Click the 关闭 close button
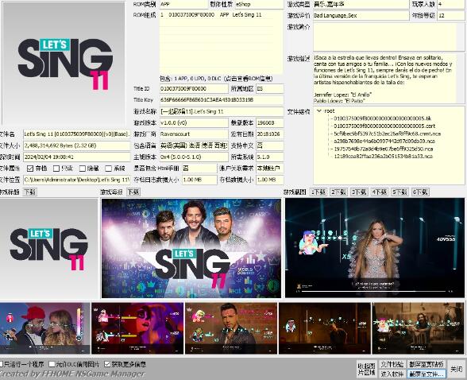The image size is (467, 380). pyautogui.click(x=456, y=369)
